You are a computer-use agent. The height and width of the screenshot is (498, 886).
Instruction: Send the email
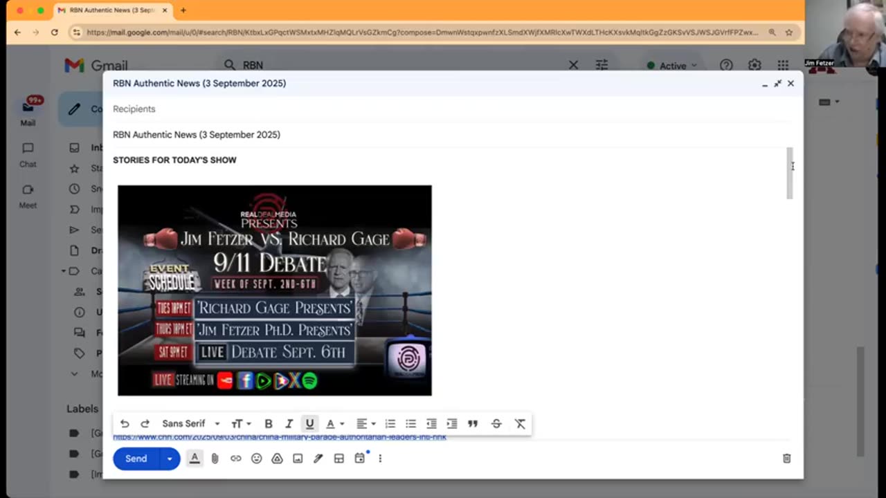(136, 459)
